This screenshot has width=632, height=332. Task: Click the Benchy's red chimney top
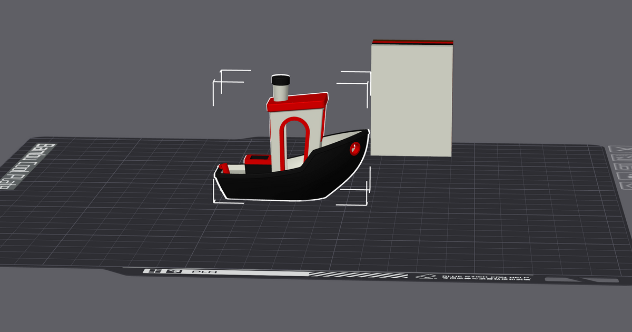(282, 79)
